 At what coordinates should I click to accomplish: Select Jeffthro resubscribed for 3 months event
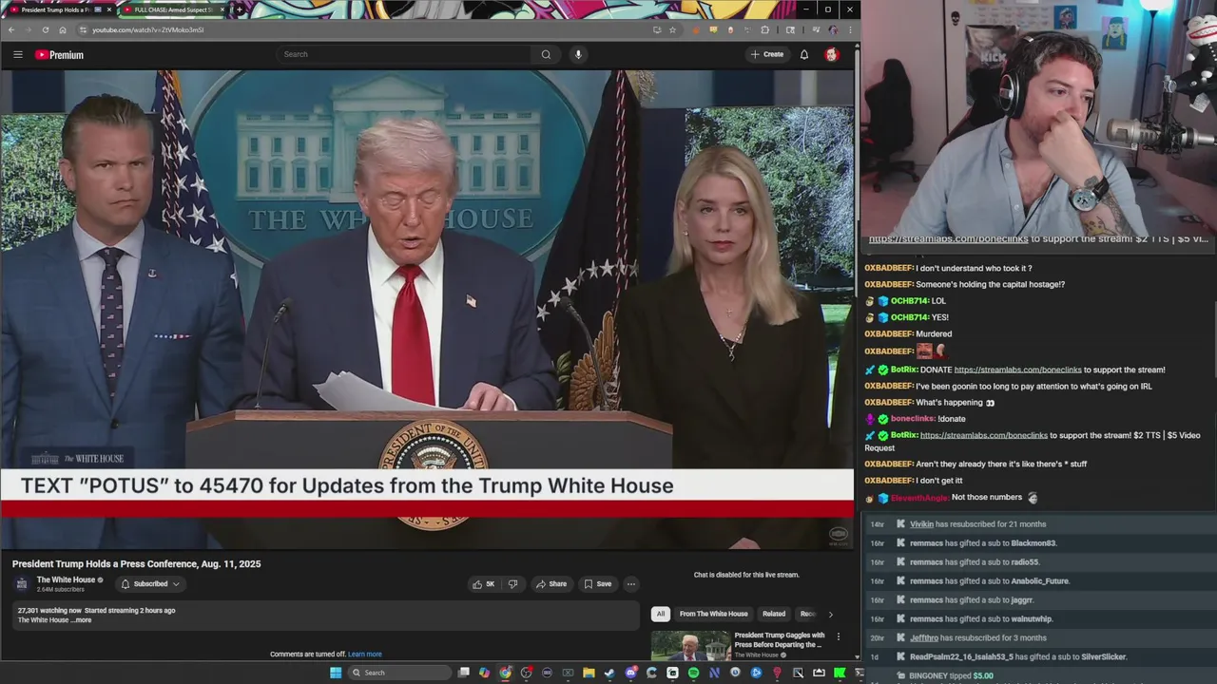coord(1039,638)
